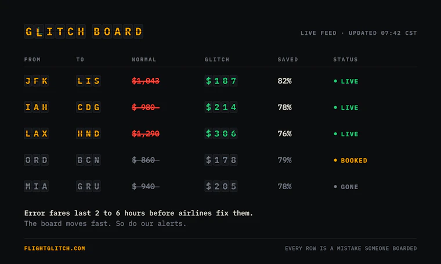This screenshot has height=264, width=441.
Task: Click LIVE status in IAH row
Action: [346, 108]
